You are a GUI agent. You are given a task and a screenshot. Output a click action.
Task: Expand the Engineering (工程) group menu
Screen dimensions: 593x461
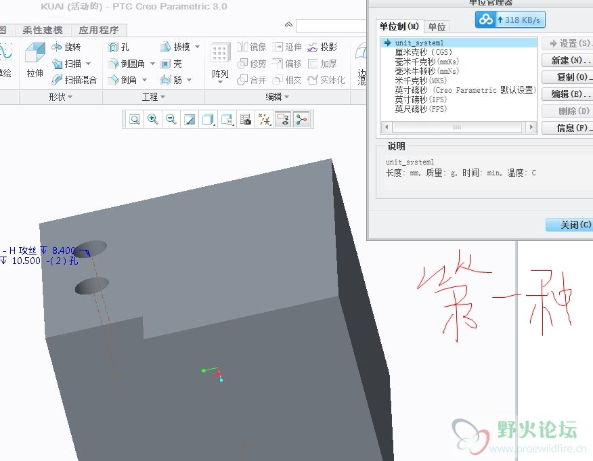pyautogui.click(x=154, y=97)
